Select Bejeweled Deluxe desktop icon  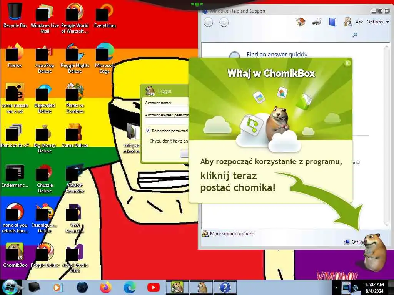pos(45,98)
